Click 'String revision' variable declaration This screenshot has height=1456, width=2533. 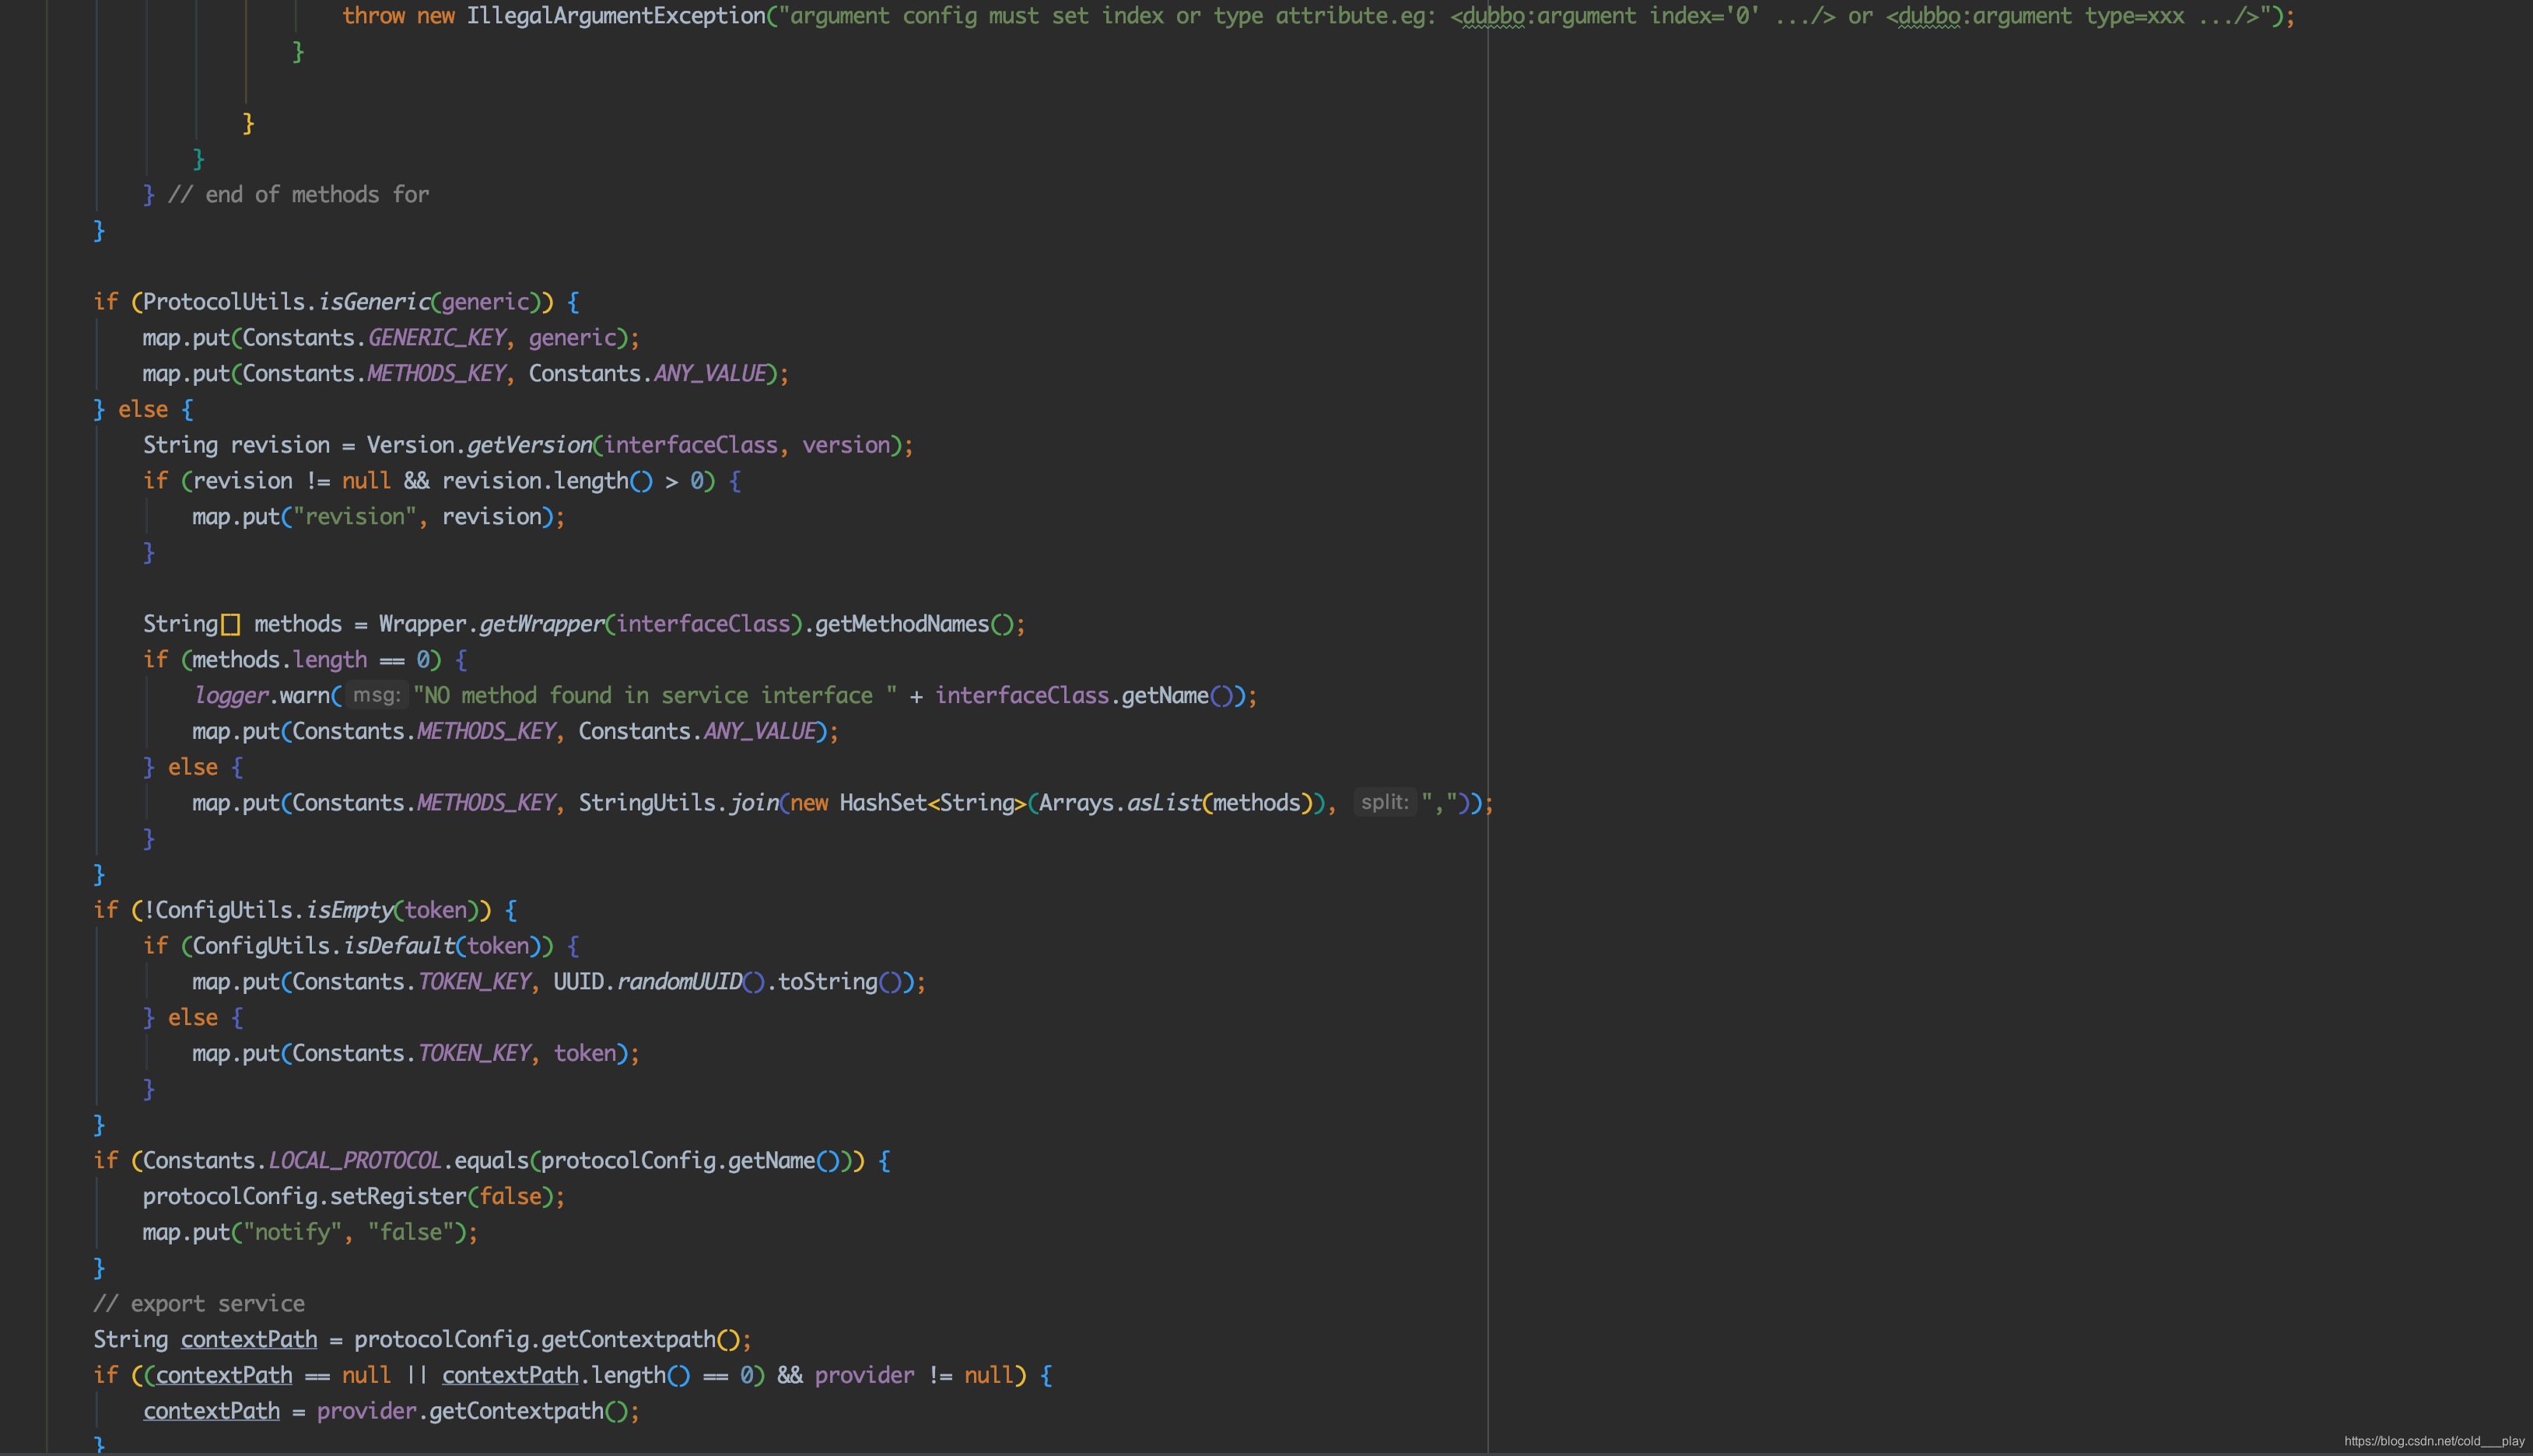(x=236, y=445)
